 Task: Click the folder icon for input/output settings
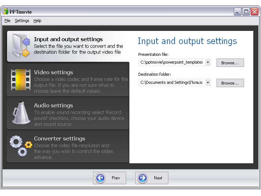(21, 46)
